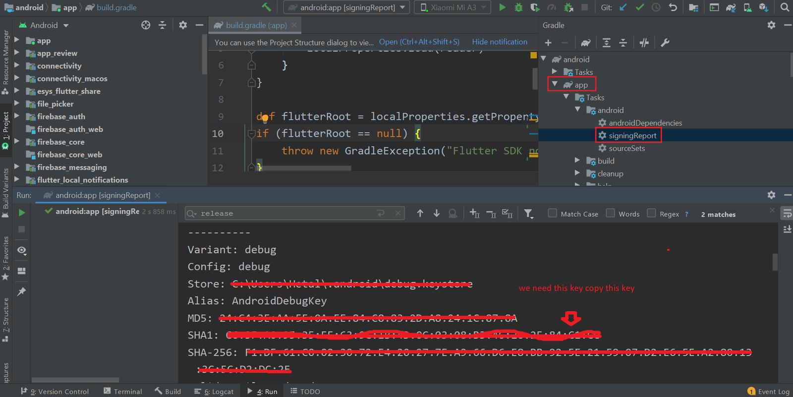Image resolution: width=793 pixels, height=397 pixels.
Task: Open the Xiaomi Mi A3 device dropdown
Action: pos(453,7)
